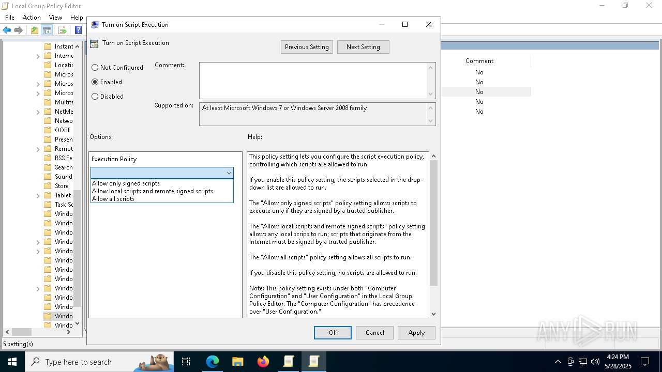
Task: Select the Netwo tree item
Action: 64,121
